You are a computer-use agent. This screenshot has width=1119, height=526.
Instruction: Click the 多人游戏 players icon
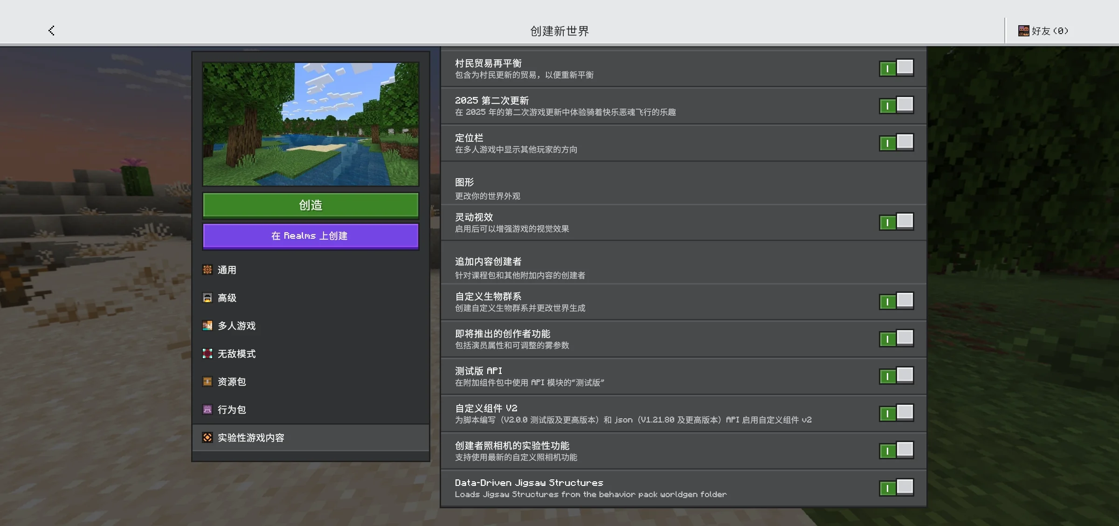(207, 325)
